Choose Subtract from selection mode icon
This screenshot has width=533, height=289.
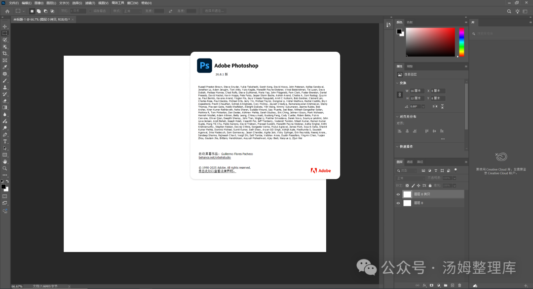(x=45, y=11)
